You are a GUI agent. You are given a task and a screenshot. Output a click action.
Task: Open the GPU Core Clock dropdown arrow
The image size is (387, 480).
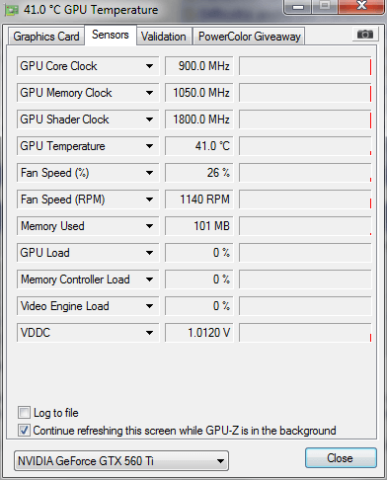click(149, 66)
